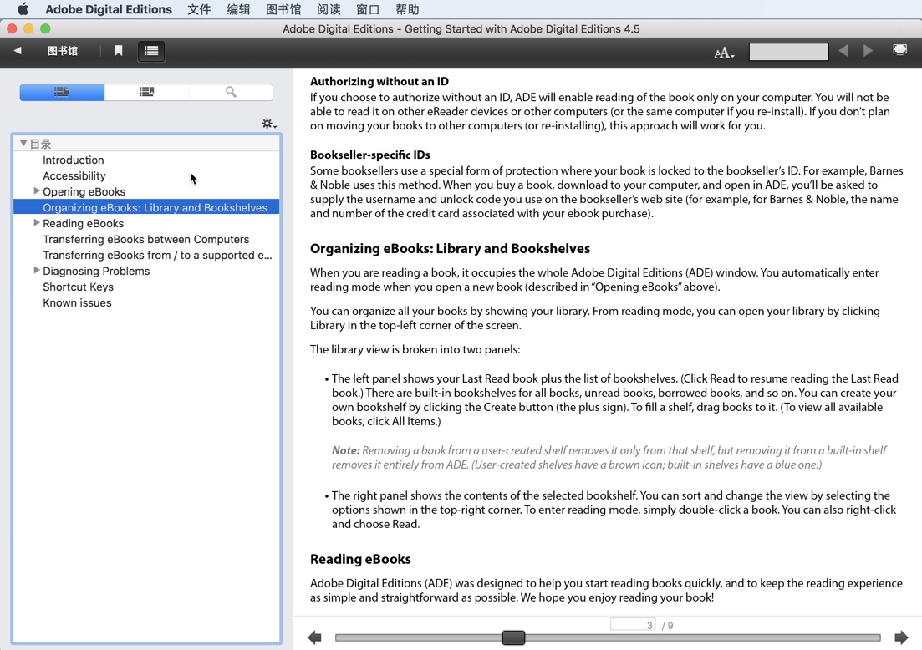Open the 阅读 menu in the menu bar
922x650 pixels.
coord(328,9)
